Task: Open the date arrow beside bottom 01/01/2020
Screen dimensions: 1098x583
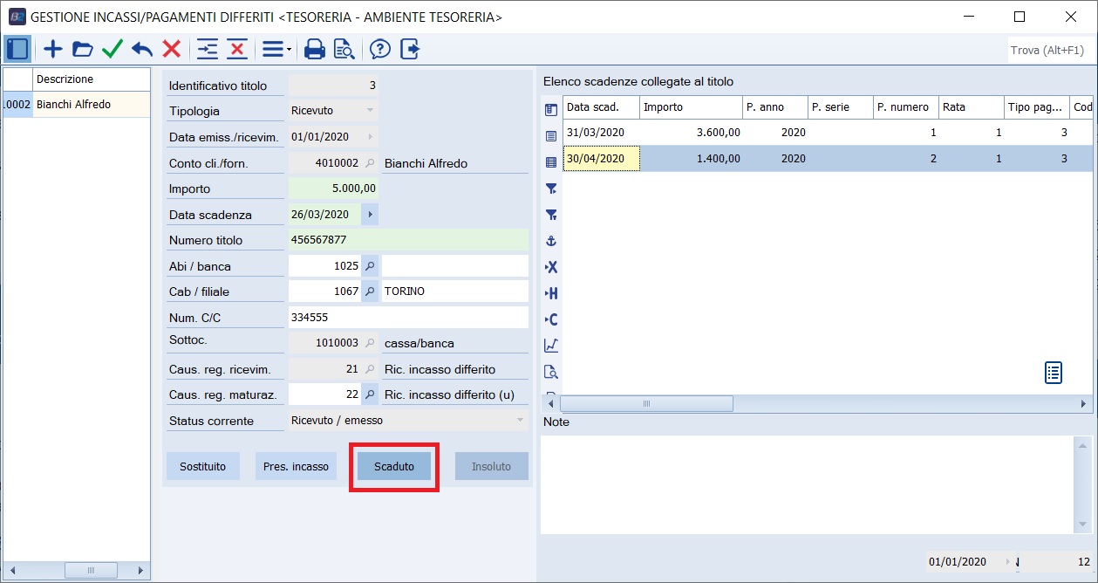Action: 1010,562
